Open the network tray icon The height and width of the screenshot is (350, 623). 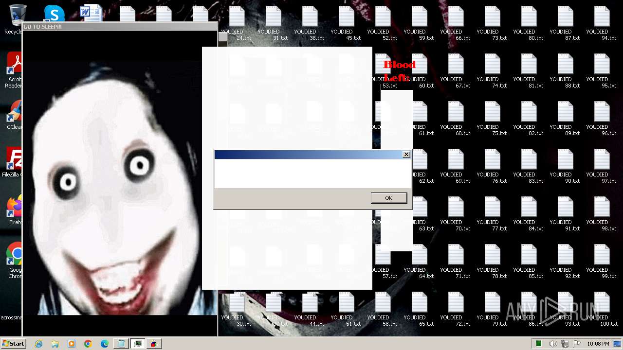(565, 344)
